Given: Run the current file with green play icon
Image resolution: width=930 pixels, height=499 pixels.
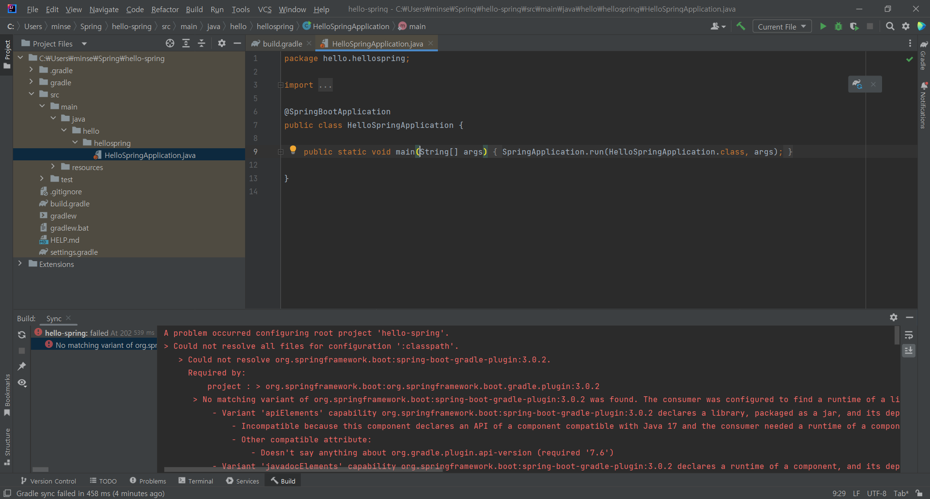Looking at the screenshot, I should pos(822,27).
